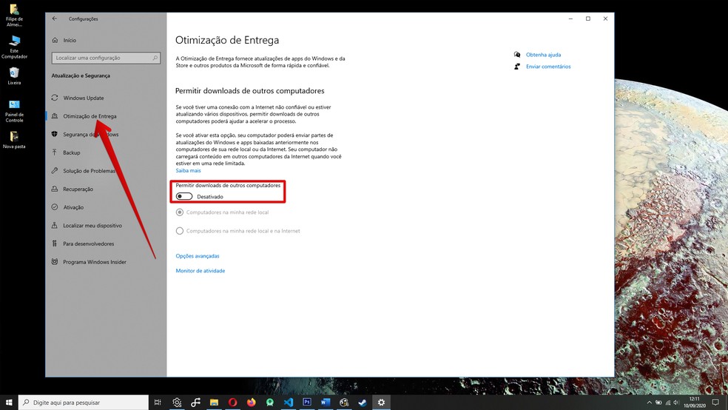This screenshot has width=728, height=410.
Task: Select Este Computador desktop icon
Action: [14, 47]
